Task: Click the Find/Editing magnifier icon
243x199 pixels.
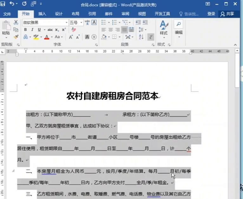Action: pyautogui.click(x=179, y=24)
